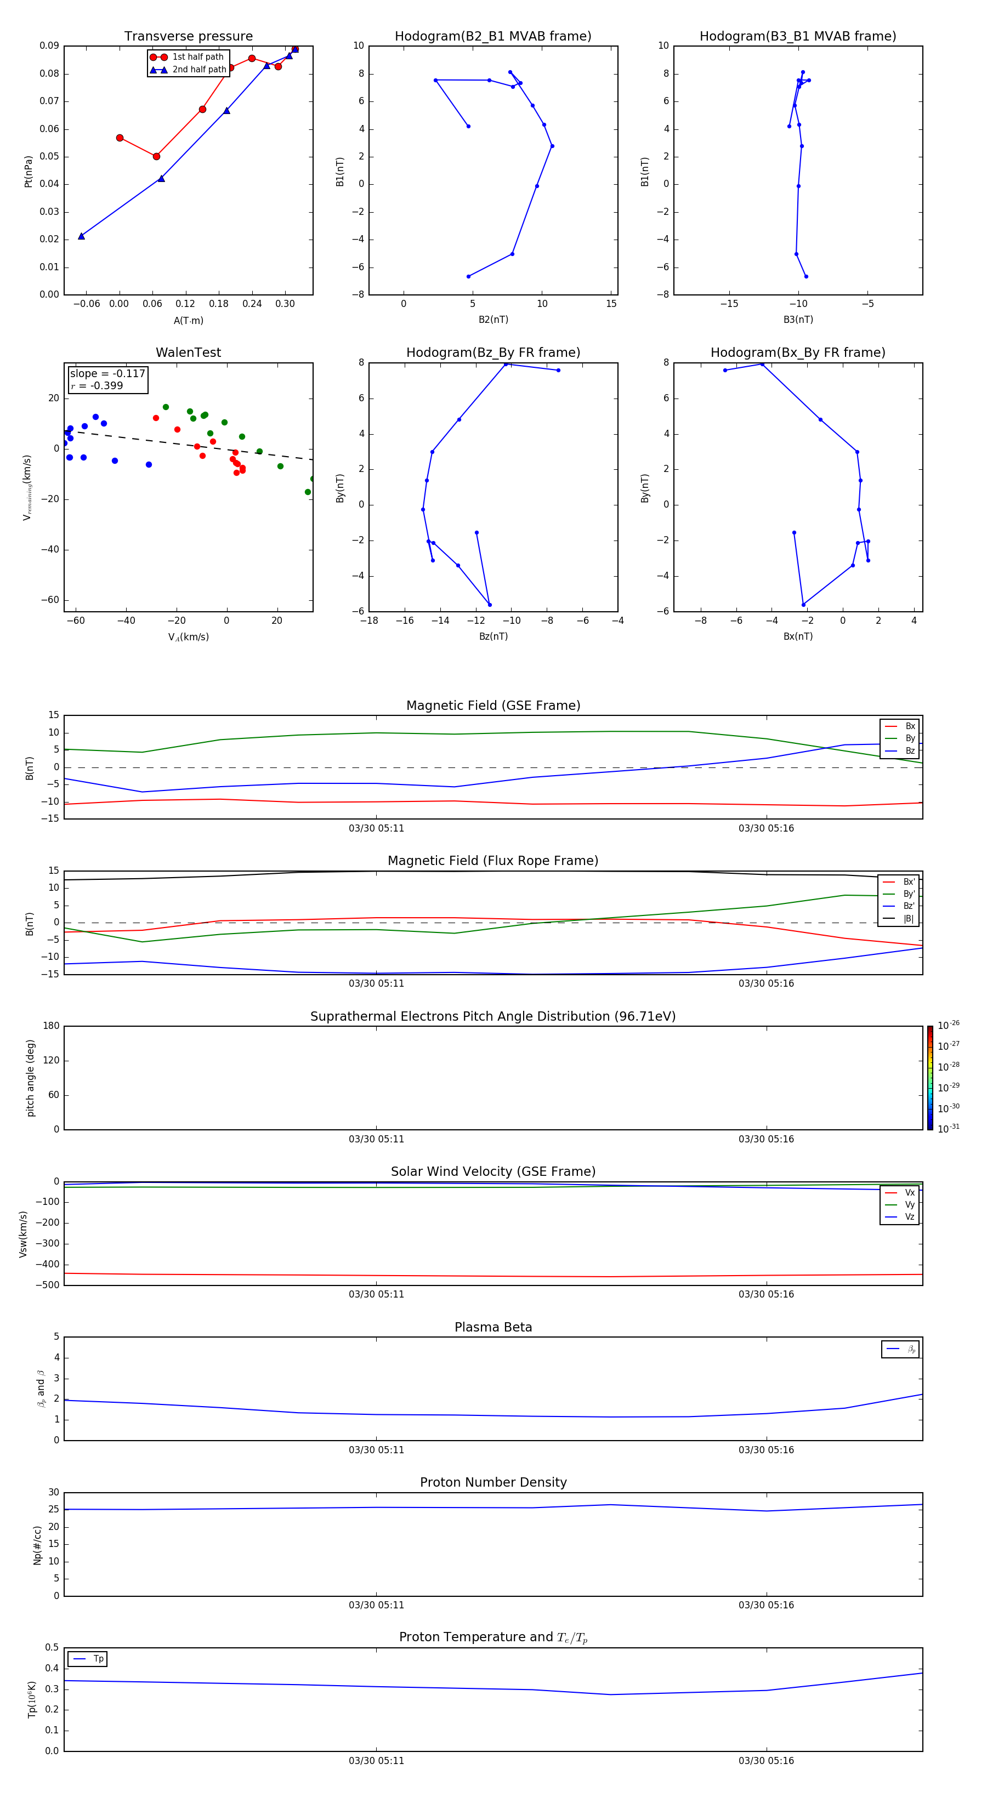Select the Tp legend entry in temperature panel

[88, 1659]
